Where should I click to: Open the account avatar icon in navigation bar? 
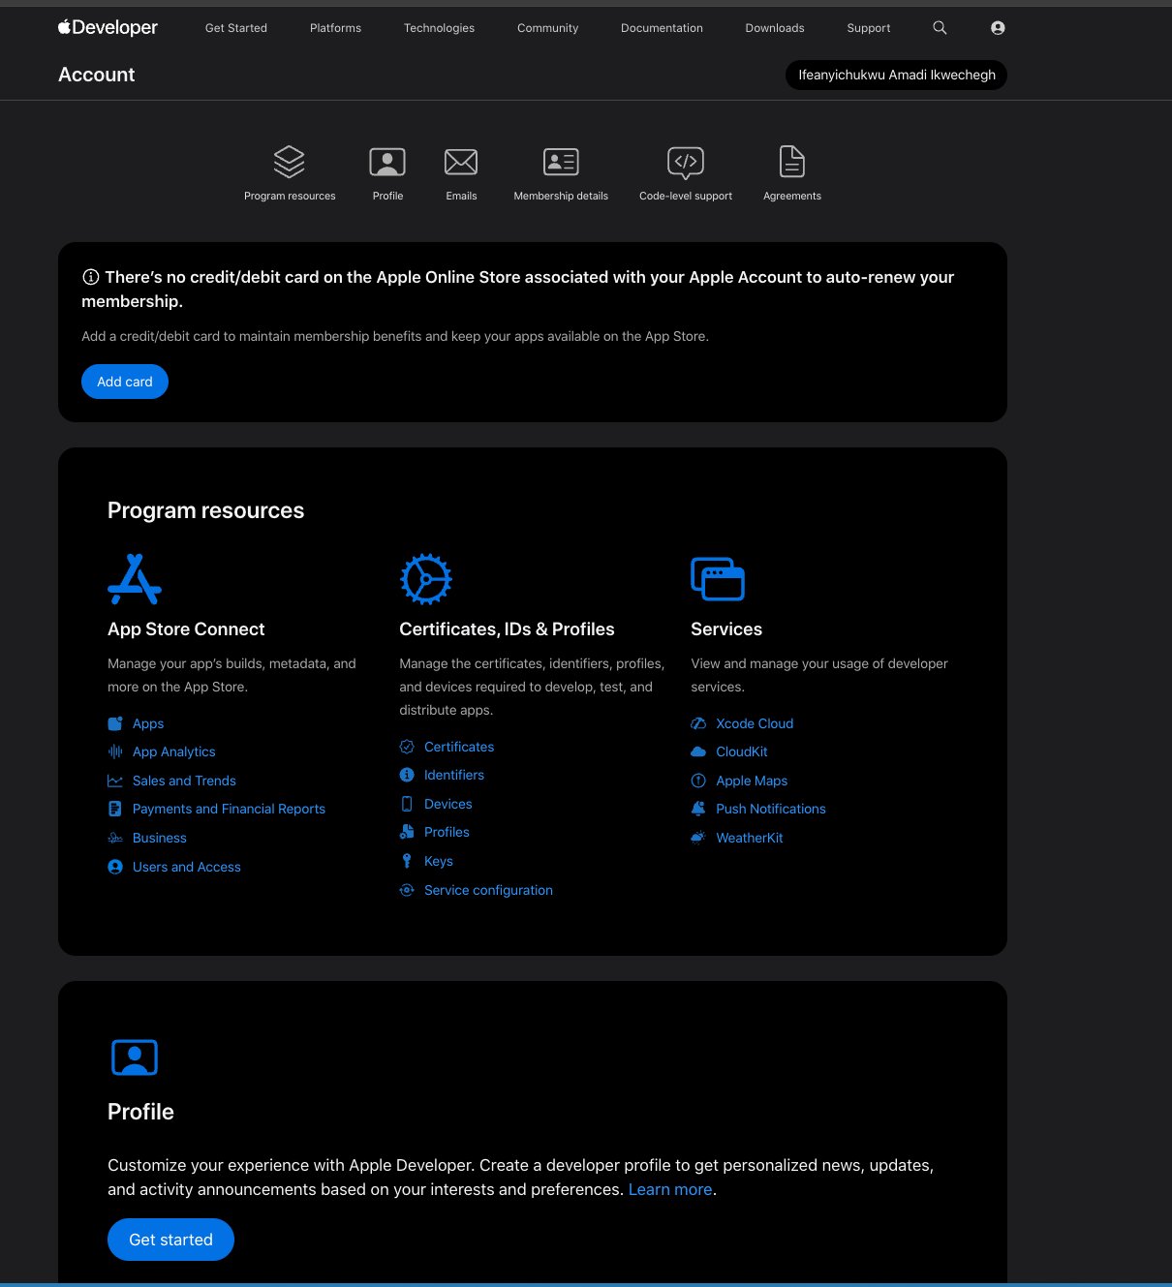click(x=998, y=27)
